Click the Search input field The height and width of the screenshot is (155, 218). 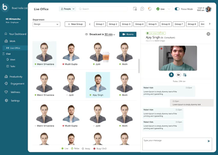[102, 9]
